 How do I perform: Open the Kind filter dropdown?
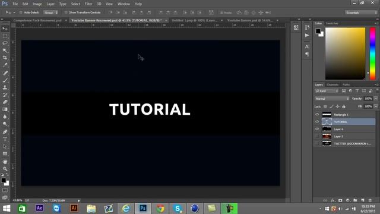coord(327,91)
